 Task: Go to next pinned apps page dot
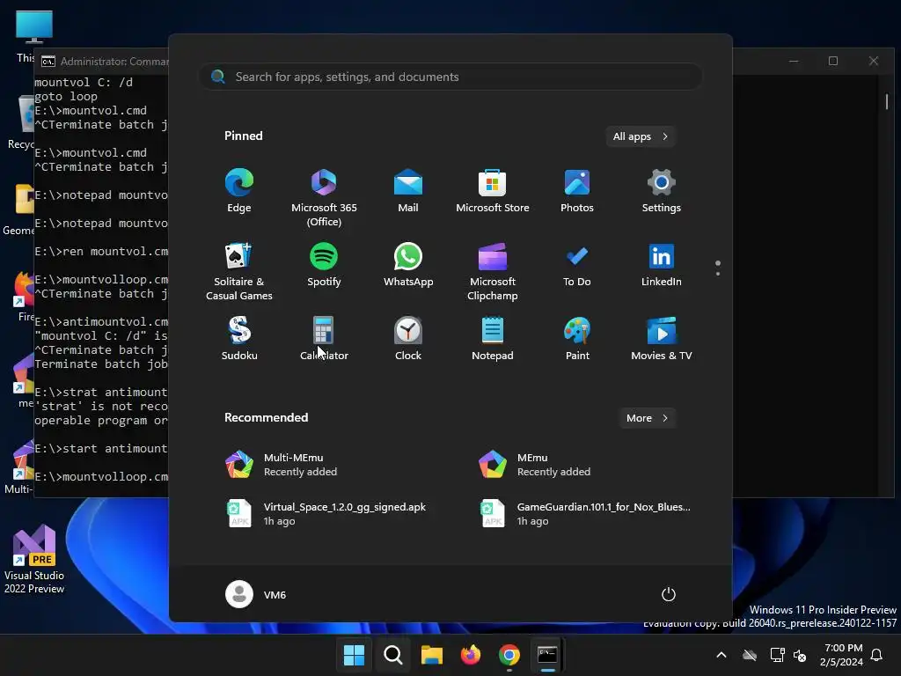click(x=718, y=274)
